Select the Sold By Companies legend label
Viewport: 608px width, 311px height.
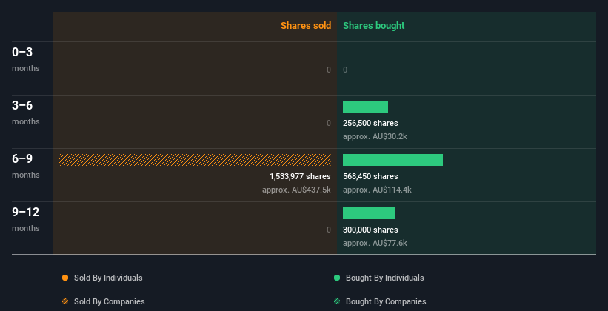click(110, 301)
